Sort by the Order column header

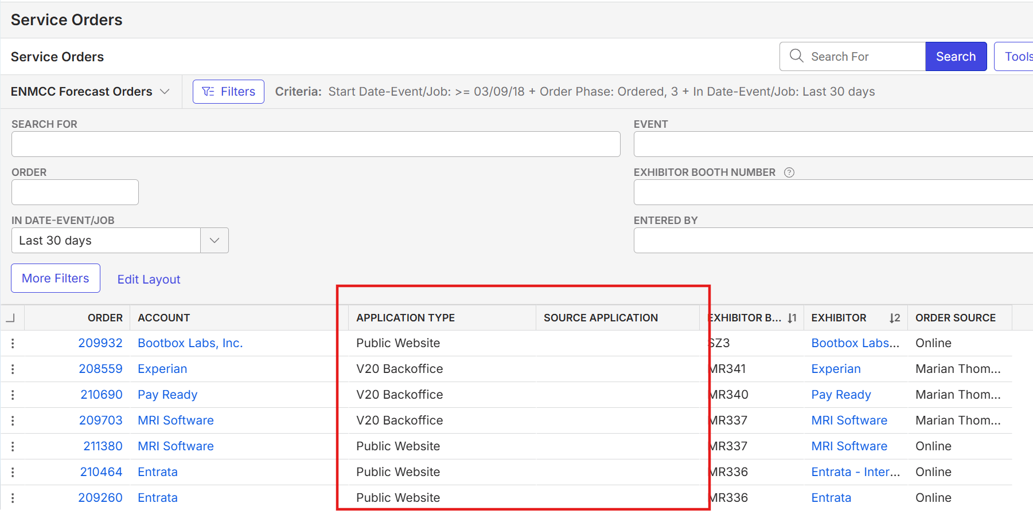(x=105, y=318)
